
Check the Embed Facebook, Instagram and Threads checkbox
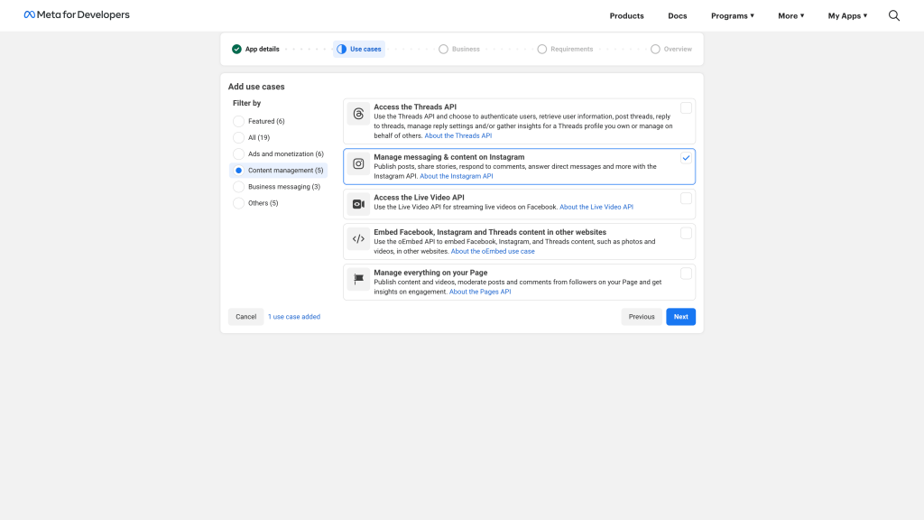(x=686, y=234)
